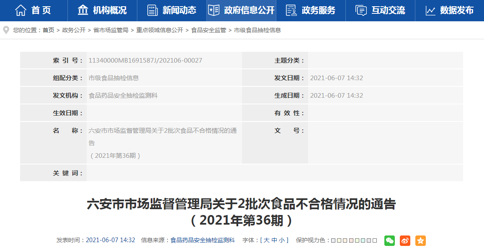Set font size to 中 (medium)
Image resolution: width=484 pixels, height=248 pixels.
[274, 240]
